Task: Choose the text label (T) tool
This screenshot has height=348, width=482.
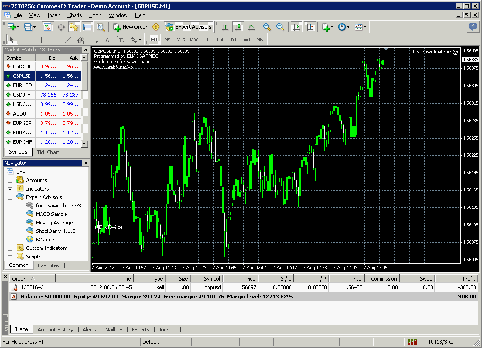Action: [x=121, y=40]
